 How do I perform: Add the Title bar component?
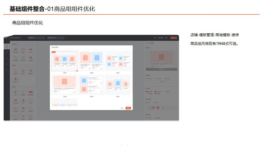pos(23,117)
